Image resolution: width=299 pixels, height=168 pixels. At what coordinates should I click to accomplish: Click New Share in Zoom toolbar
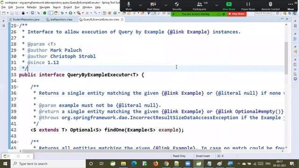pyautogui.click(x=229, y=6)
